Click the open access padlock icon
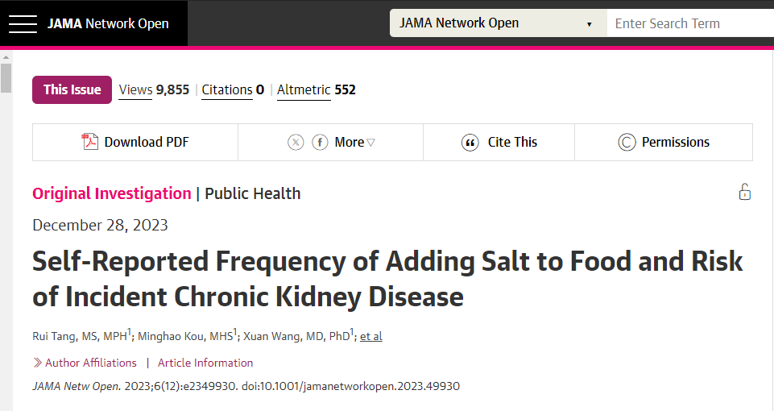The width and height of the screenshot is (774, 411). (x=744, y=192)
